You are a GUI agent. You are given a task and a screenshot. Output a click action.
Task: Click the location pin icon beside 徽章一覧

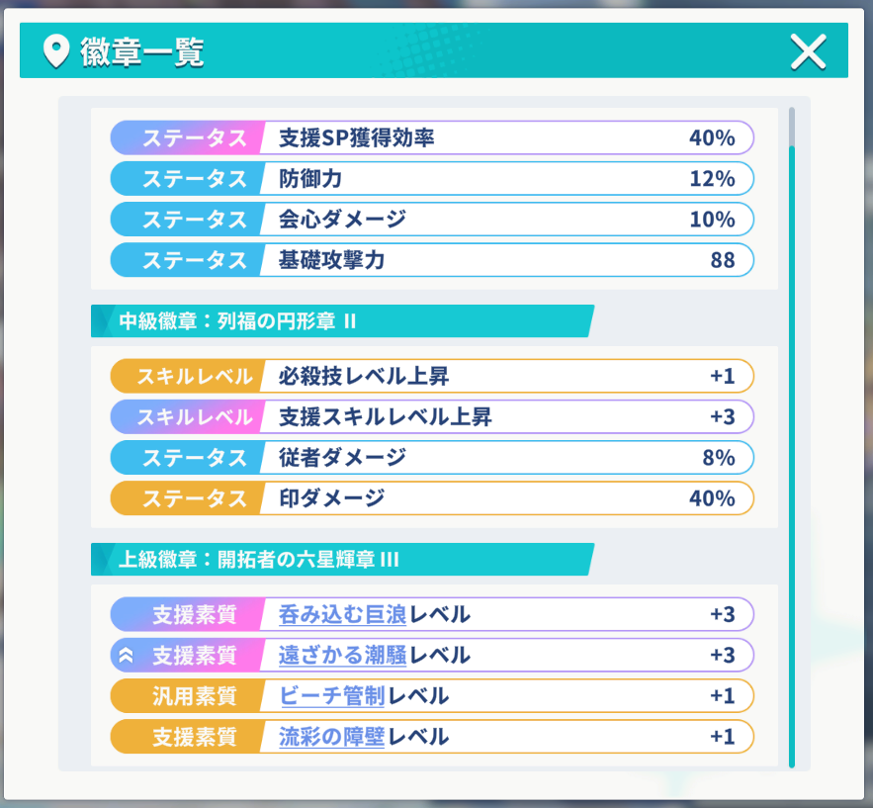click(x=56, y=51)
